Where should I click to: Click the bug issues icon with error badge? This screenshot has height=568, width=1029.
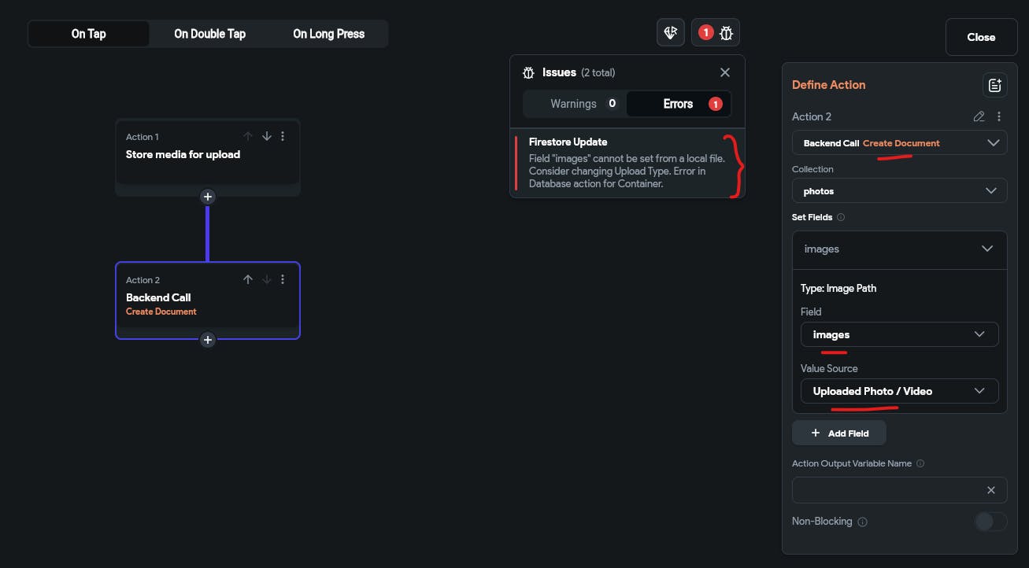pos(716,33)
